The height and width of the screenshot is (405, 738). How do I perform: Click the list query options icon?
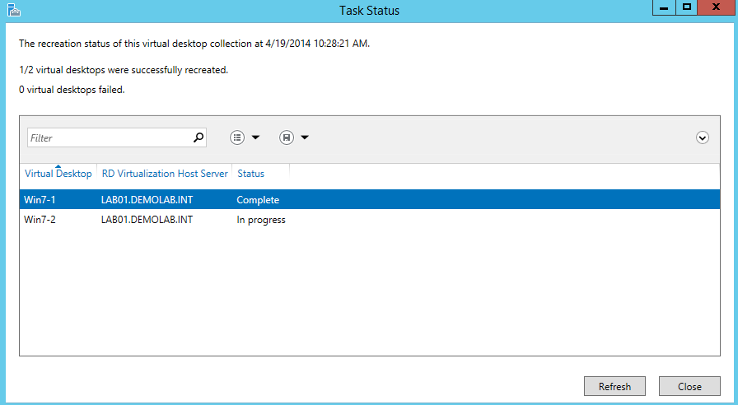point(237,137)
